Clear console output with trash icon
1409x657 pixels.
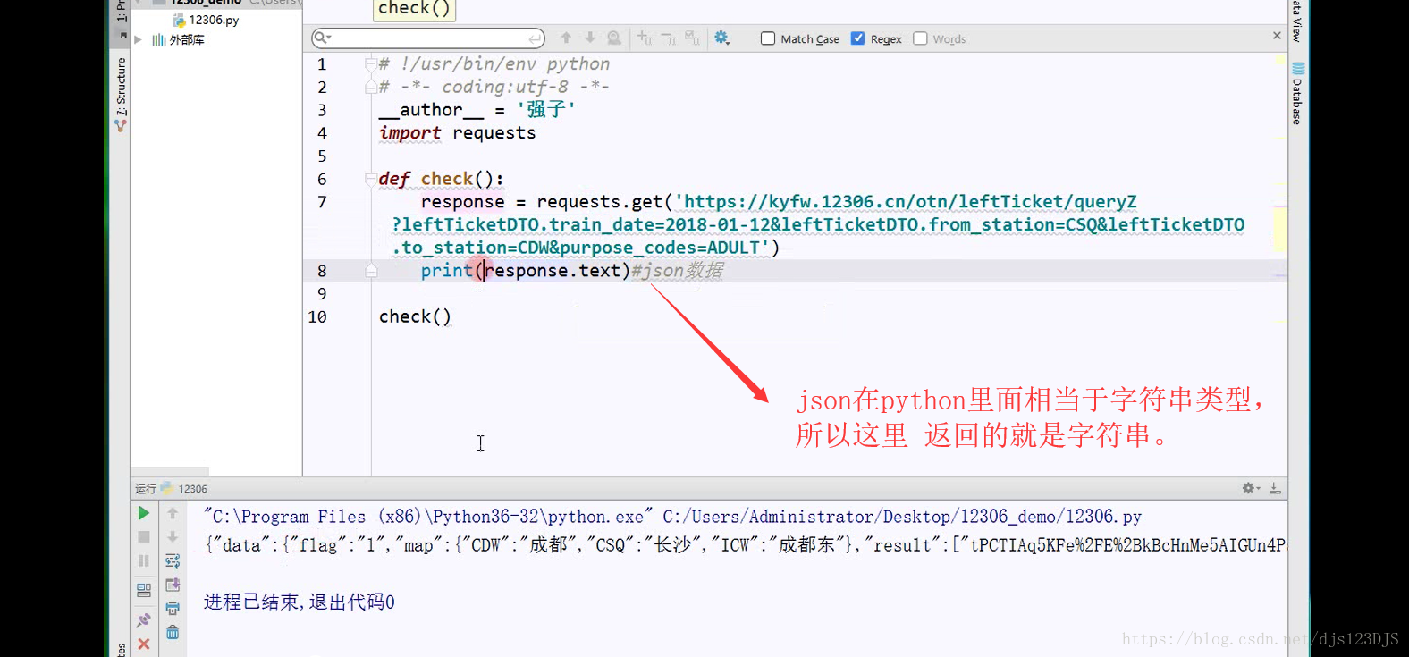(x=173, y=633)
